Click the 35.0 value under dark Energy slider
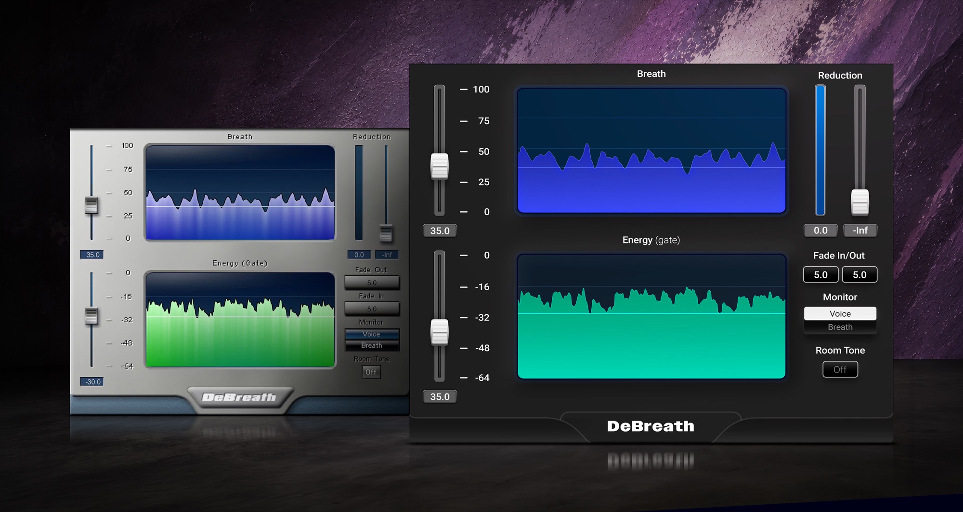Image resolution: width=963 pixels, height=512 pixels. pyautogui.click(x=440, y=397)
